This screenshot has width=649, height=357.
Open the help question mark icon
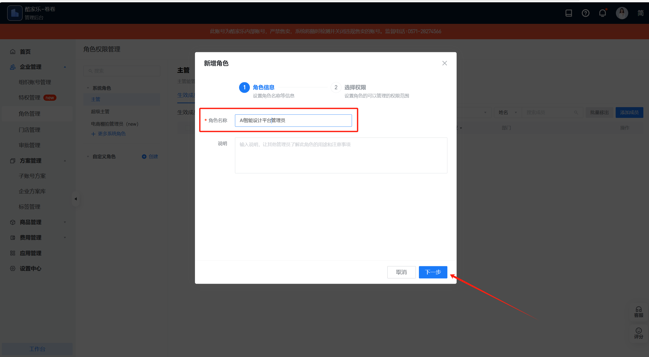point(585,13)
